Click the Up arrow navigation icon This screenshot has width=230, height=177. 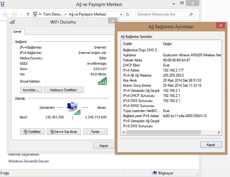point(28,14)
